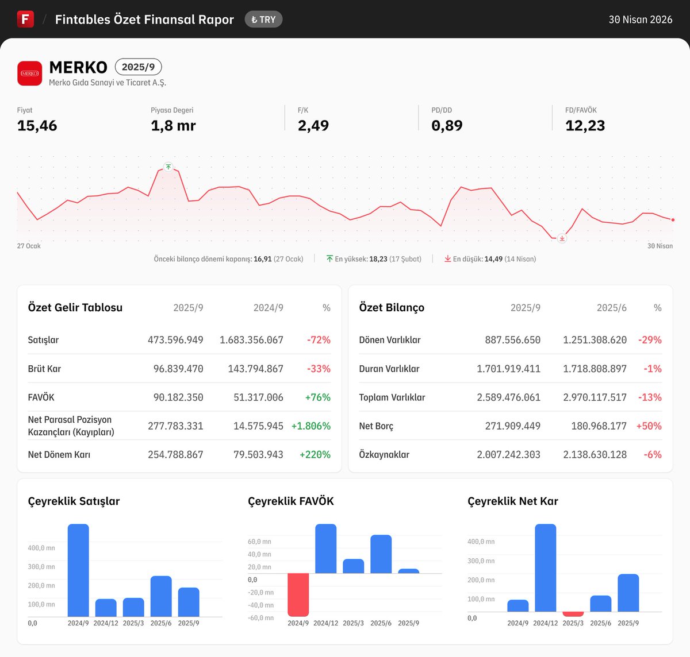
Task: Click the Net Parasal Pozisyon change +1.806%
Action: click(x=311, y=426)
